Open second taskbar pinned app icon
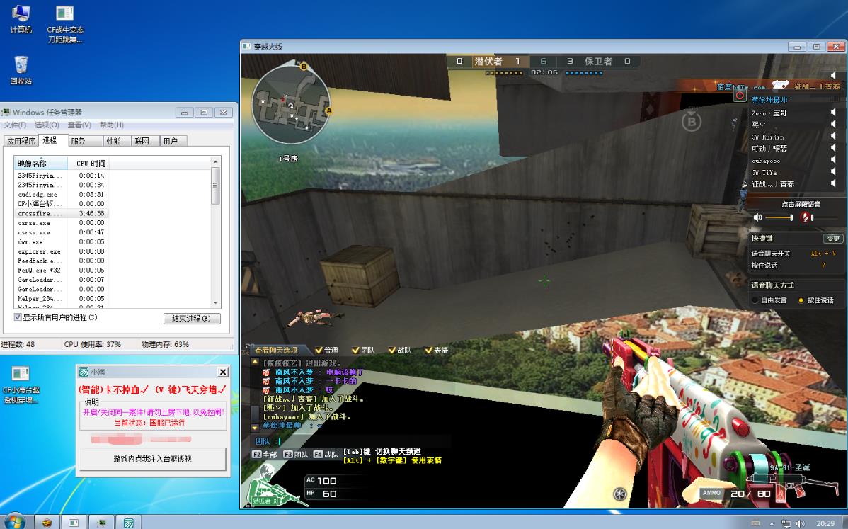 [x=73, y=523]
